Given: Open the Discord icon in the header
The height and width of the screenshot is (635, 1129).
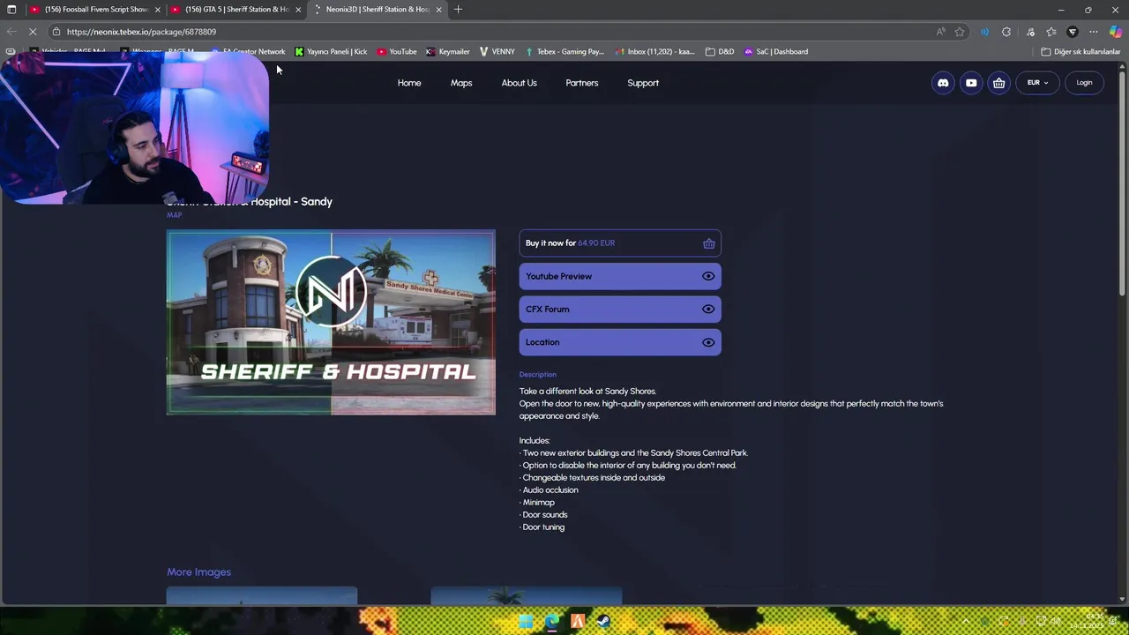Looking at the screenshot, I should [943, 83].
